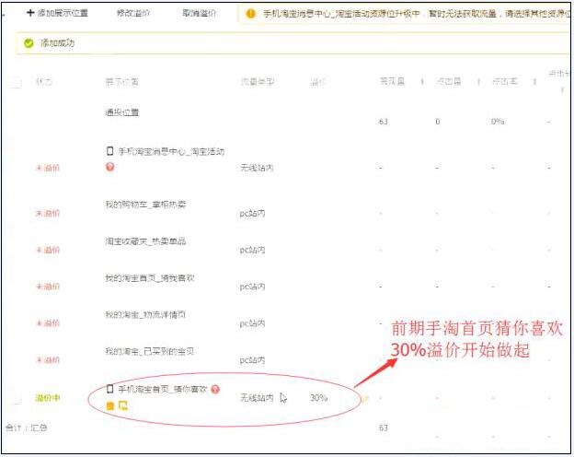Click the 添加成功 success message
The height and width of the screenshot is (457, 574).
coord(57,43)
